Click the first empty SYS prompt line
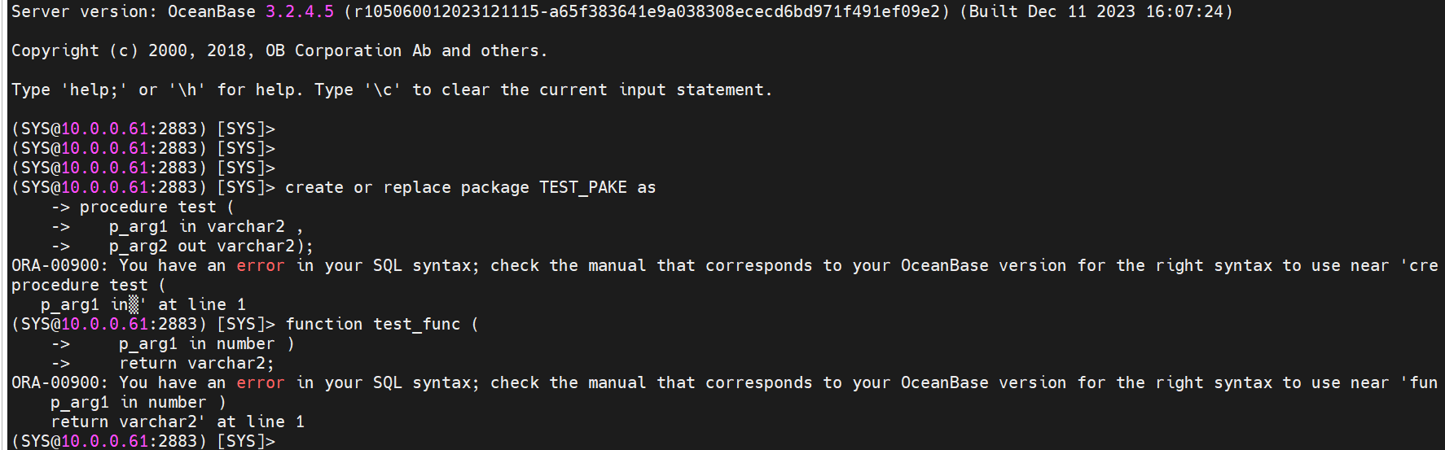The width and height of the screenshot is (1445, 450). pyautogui.click(x=143, y=129)
